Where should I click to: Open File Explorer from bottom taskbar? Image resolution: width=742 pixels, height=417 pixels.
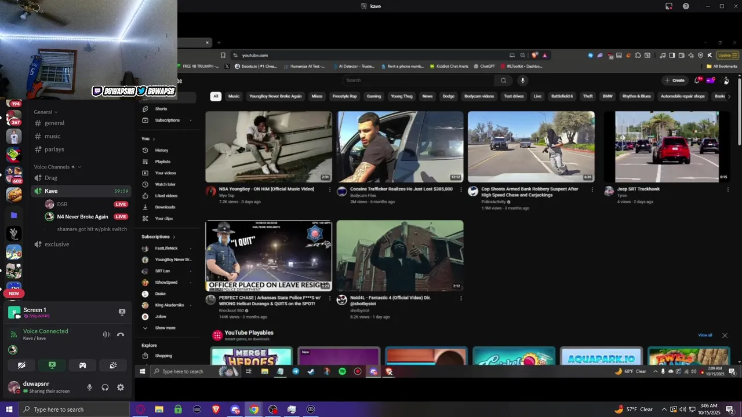[159, 409]
